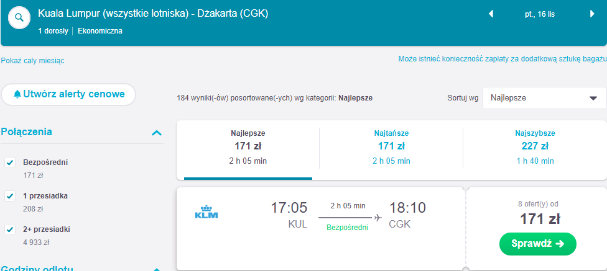Open Pokaż cały miesiąc link
This screenshot has height=271, width=607.
click(x=32, y=61)
